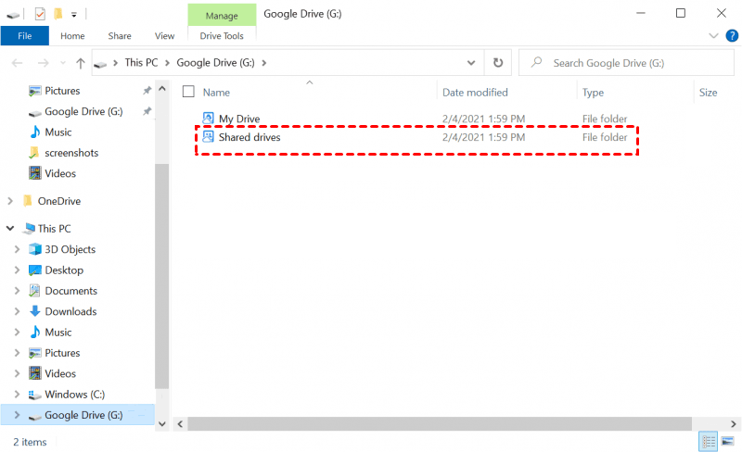
Task: Sort by the Size column header
Action: click(x=708, y=93)
